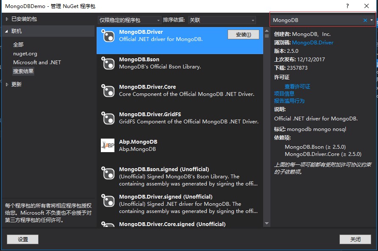Click the package list scrollbar thumb
Image resolution: width=378 pixels, height=251 pixels.
[x=267, y=36]
